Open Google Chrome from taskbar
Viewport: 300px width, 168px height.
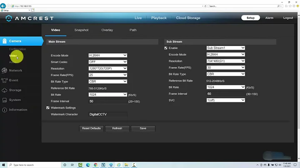(96, 165)
